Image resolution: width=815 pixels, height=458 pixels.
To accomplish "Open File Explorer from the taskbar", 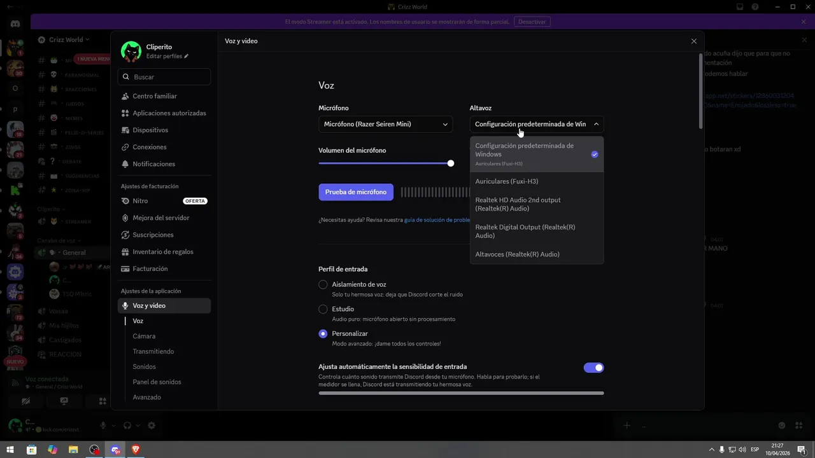I will tap(74, 450).
